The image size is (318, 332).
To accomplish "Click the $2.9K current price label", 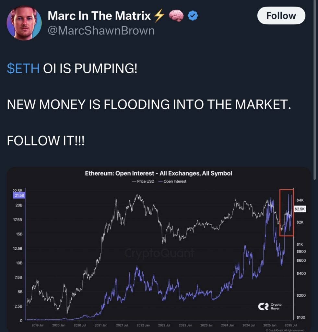I will [x=300, y=209].
